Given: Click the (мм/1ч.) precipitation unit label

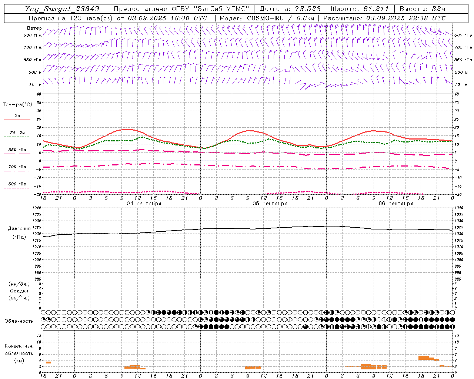Looking at the screenshot, I should (x=19, y=298).
